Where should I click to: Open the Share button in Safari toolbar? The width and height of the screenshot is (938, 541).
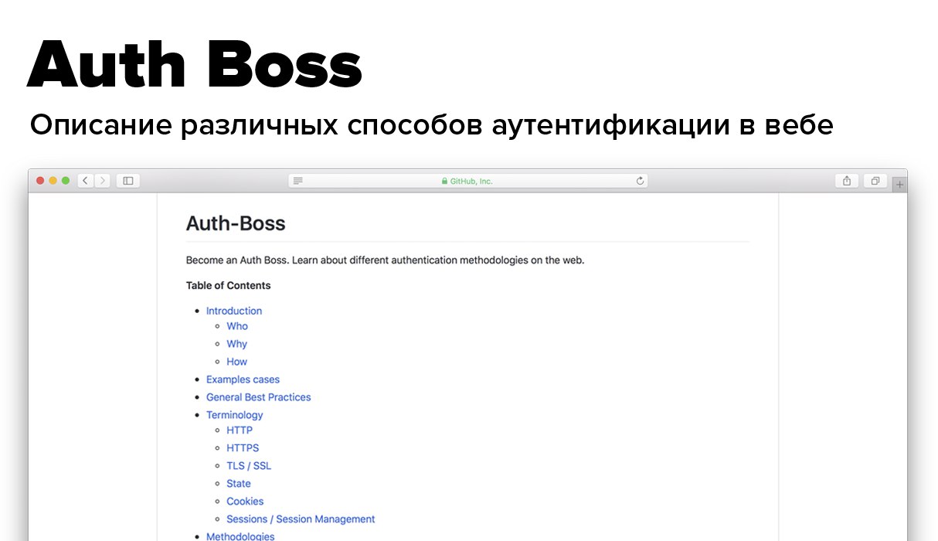[847, 181]
